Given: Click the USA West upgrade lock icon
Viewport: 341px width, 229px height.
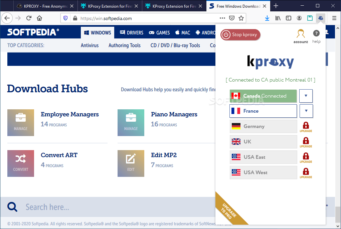Looking at the screenshot, I should pyautogui.click(x=306, y=173).
